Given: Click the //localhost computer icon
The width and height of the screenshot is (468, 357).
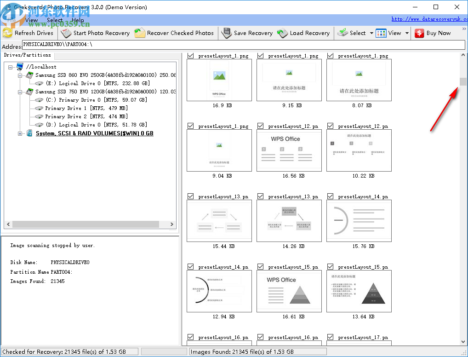Looking at the screenshot, I should click(20, 66).
